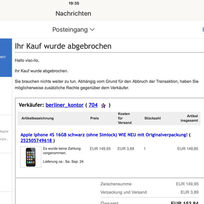The height and width of the screenshot is (204, 204).
Task: Open seller profile berliner_kontor
Action: pos(65,105)
